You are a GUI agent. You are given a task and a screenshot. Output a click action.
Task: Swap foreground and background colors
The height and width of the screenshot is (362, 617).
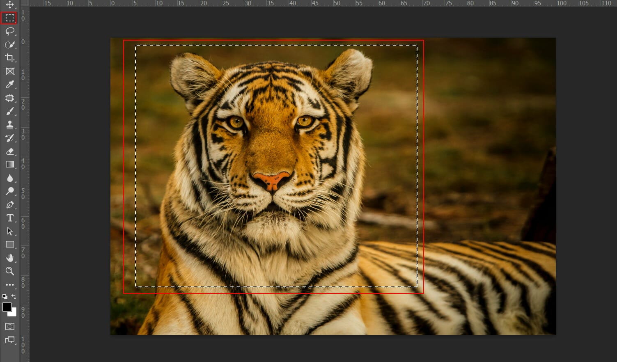(x=14, y=296)
